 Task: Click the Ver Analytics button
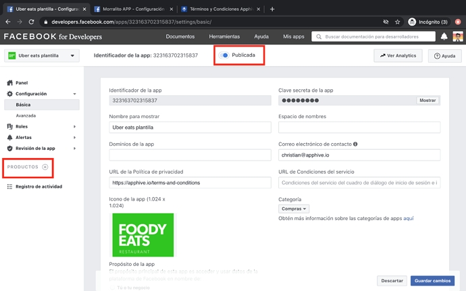coord(398,55)
